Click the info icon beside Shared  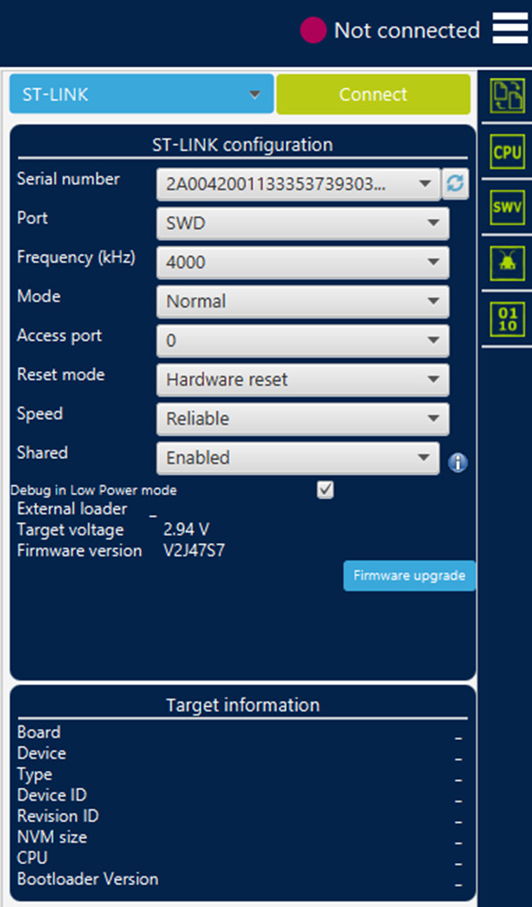pos(458,462)
